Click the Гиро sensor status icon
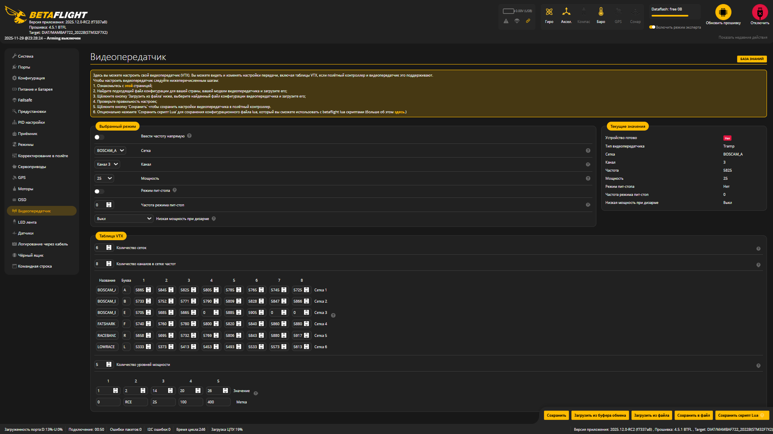 point(549,12)
